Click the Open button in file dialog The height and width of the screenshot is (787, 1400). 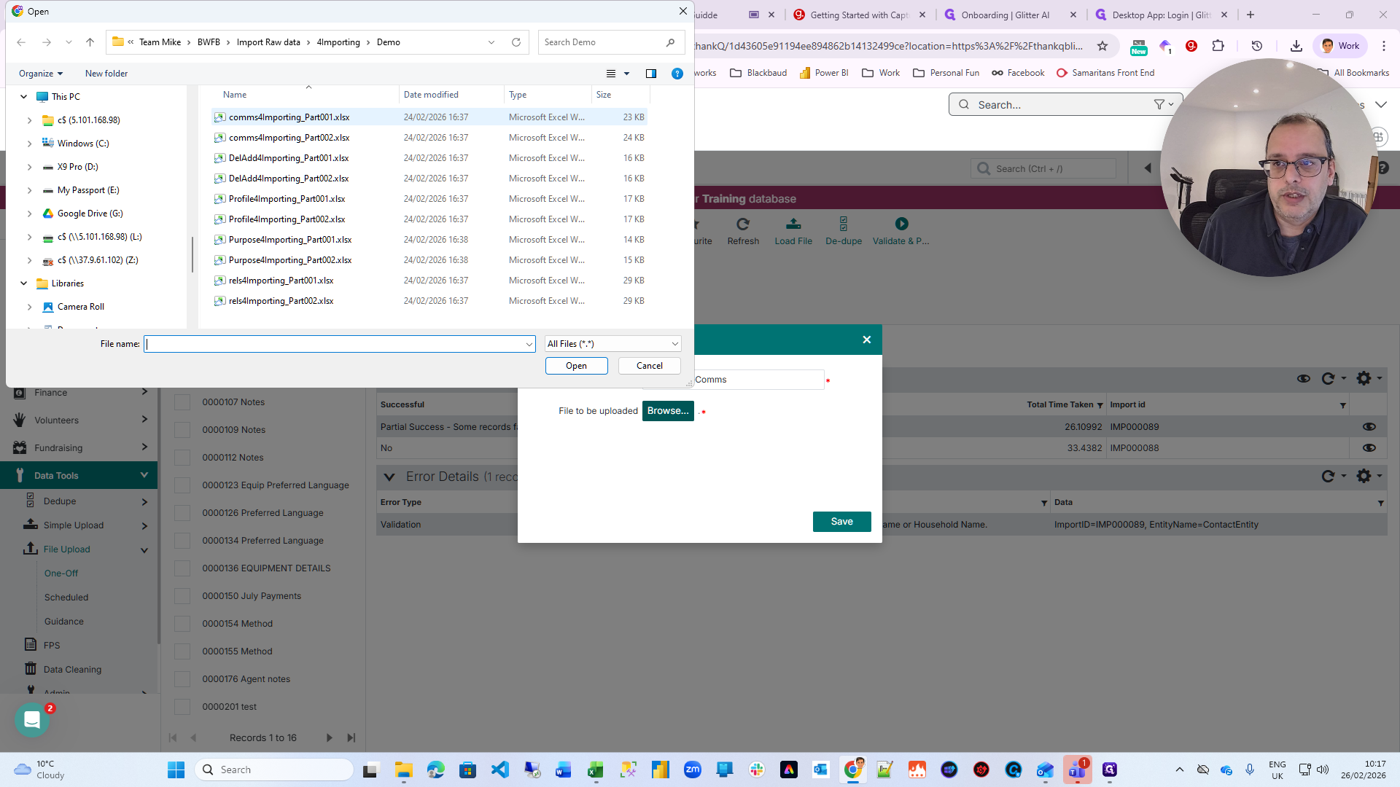pyautogui.click(x=576, y=366)
